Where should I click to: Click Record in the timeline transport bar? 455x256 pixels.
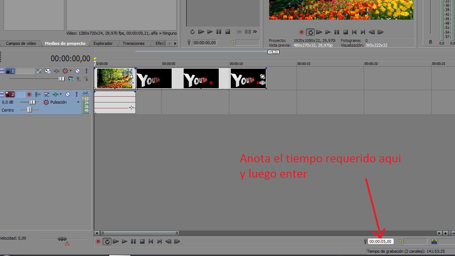98,241
